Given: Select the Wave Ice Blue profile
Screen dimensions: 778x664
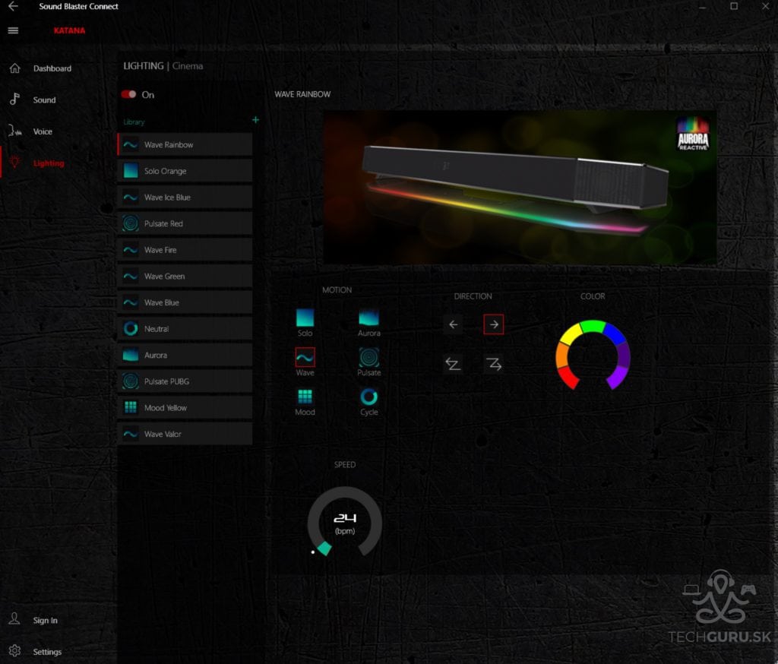Looking at the screenshot, I should 185,197.
